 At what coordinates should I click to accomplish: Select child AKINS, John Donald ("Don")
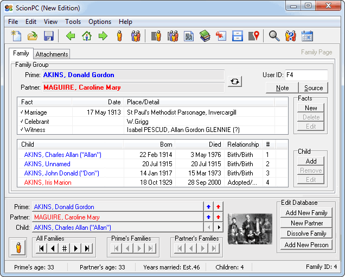click(x=152, y=173)
